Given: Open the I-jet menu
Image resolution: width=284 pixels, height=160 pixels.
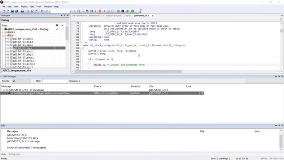Looking at the screenshot, I should (x=32, y=7).
